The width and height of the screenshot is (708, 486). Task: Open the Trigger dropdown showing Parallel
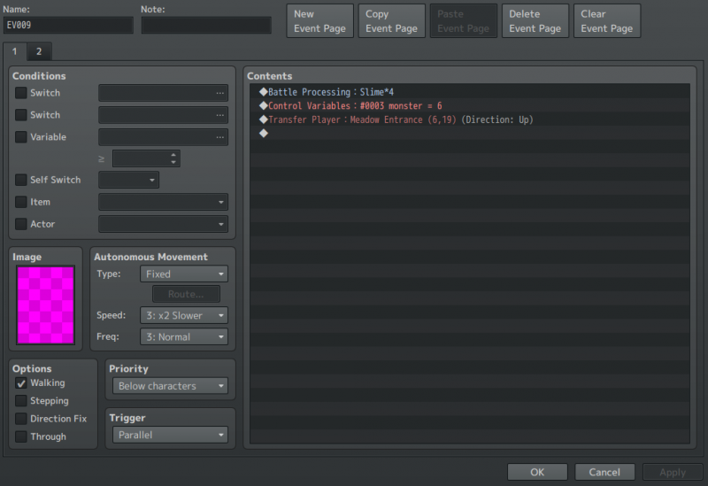(x=170, y=435)
